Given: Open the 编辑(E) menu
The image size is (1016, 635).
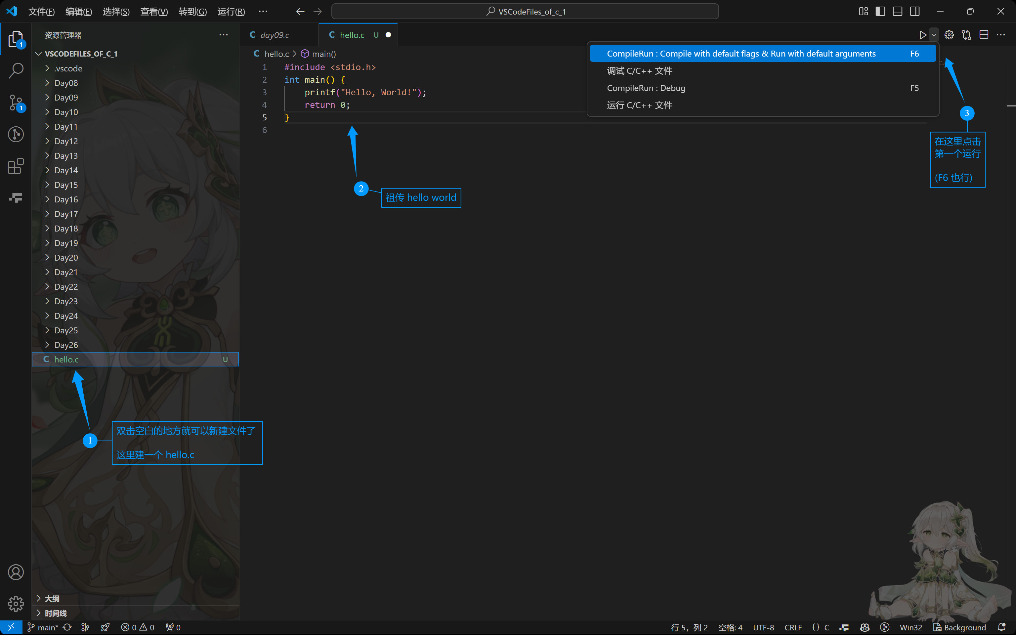Looking at the screenshot, I should [x=78, y=12].
